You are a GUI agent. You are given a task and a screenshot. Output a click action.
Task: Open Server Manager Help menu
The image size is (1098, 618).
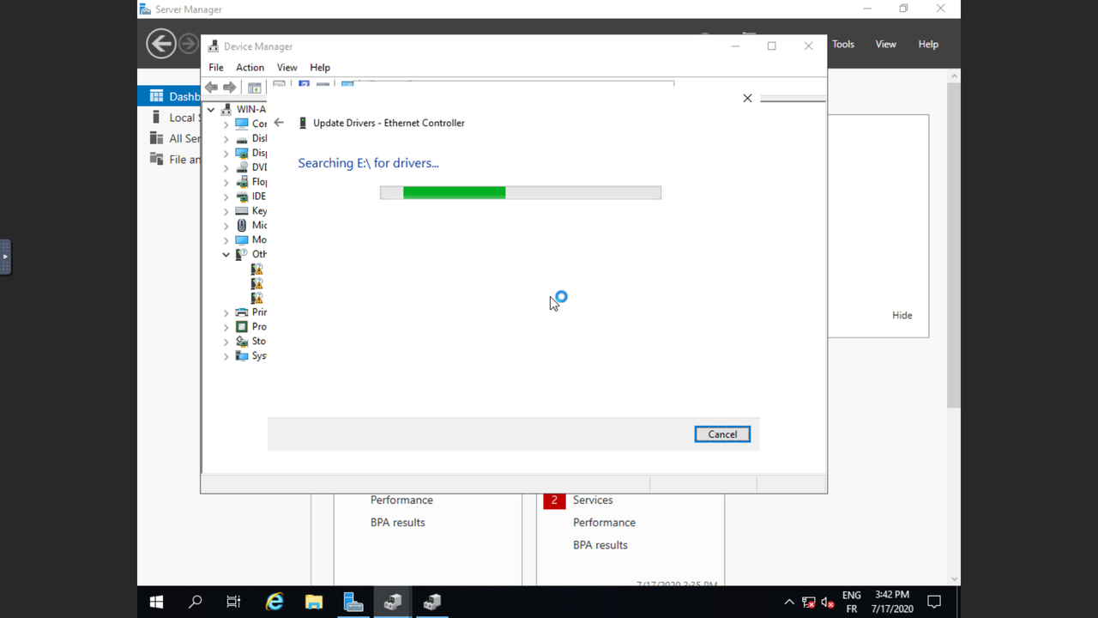(928, 45)
